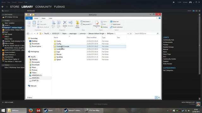
Task: Open the COMMUNITY section in Steam
Action: pyautogui.click(x=44, y=7)
